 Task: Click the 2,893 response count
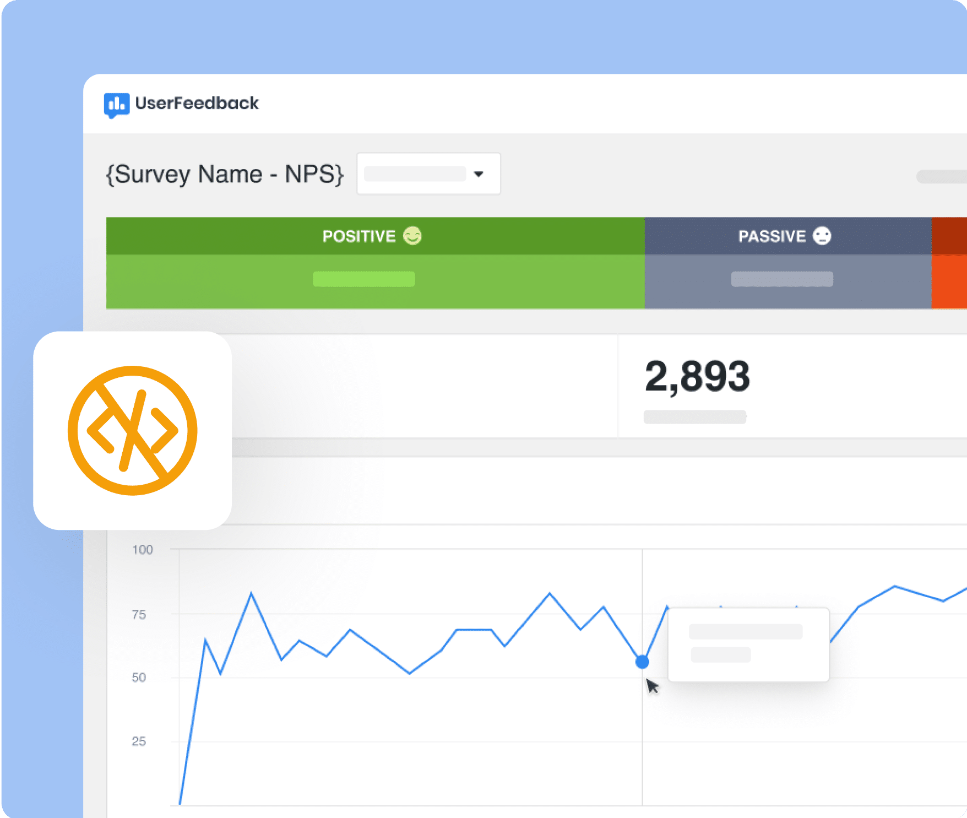697,376
